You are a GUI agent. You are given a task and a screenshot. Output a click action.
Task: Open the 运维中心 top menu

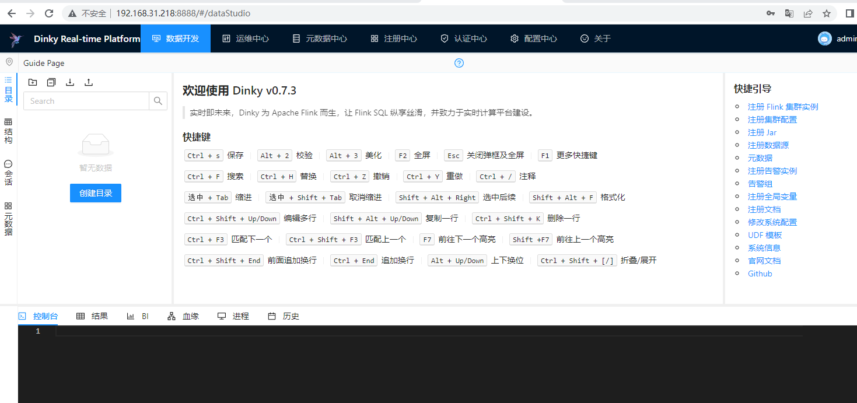pos(246,38)
